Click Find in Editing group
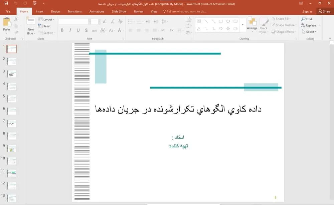Screen dimensions: 334x205 point(307,19)
